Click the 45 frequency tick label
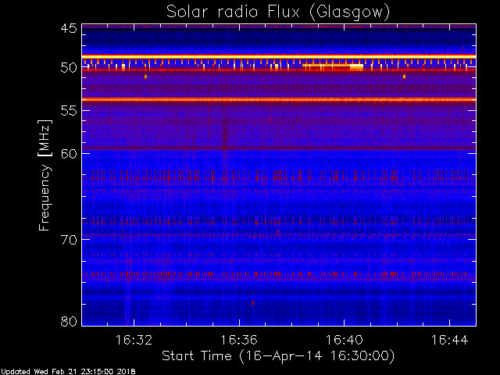The image size is (500, 375). [x=69, y=28]
